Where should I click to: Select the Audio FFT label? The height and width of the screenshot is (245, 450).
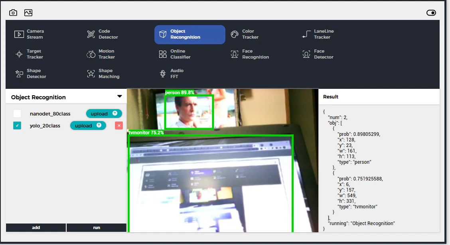177,74
